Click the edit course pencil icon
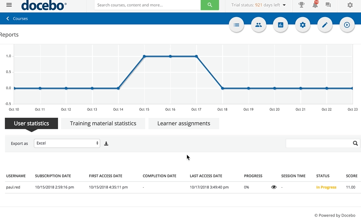The width and height of the screenshot is (361, 222). click(325, 25)
